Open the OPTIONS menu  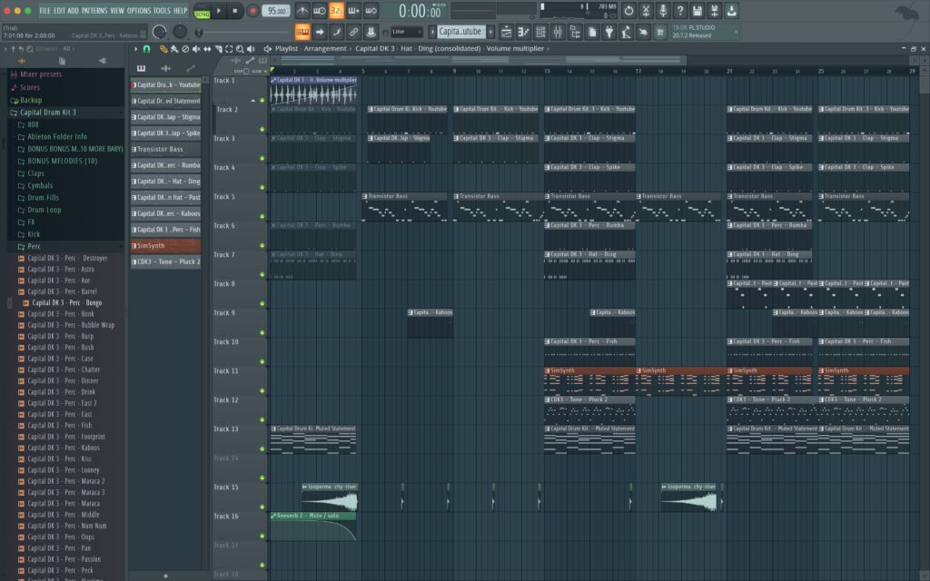[x=139, y=11]
